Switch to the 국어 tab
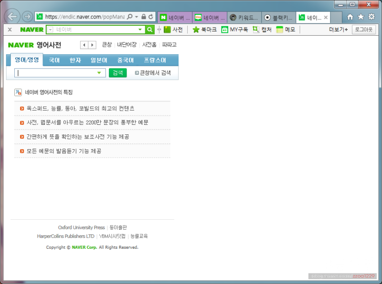Image resolution: width=382 pixels, height=284 pixels. (x=54, y=60)
